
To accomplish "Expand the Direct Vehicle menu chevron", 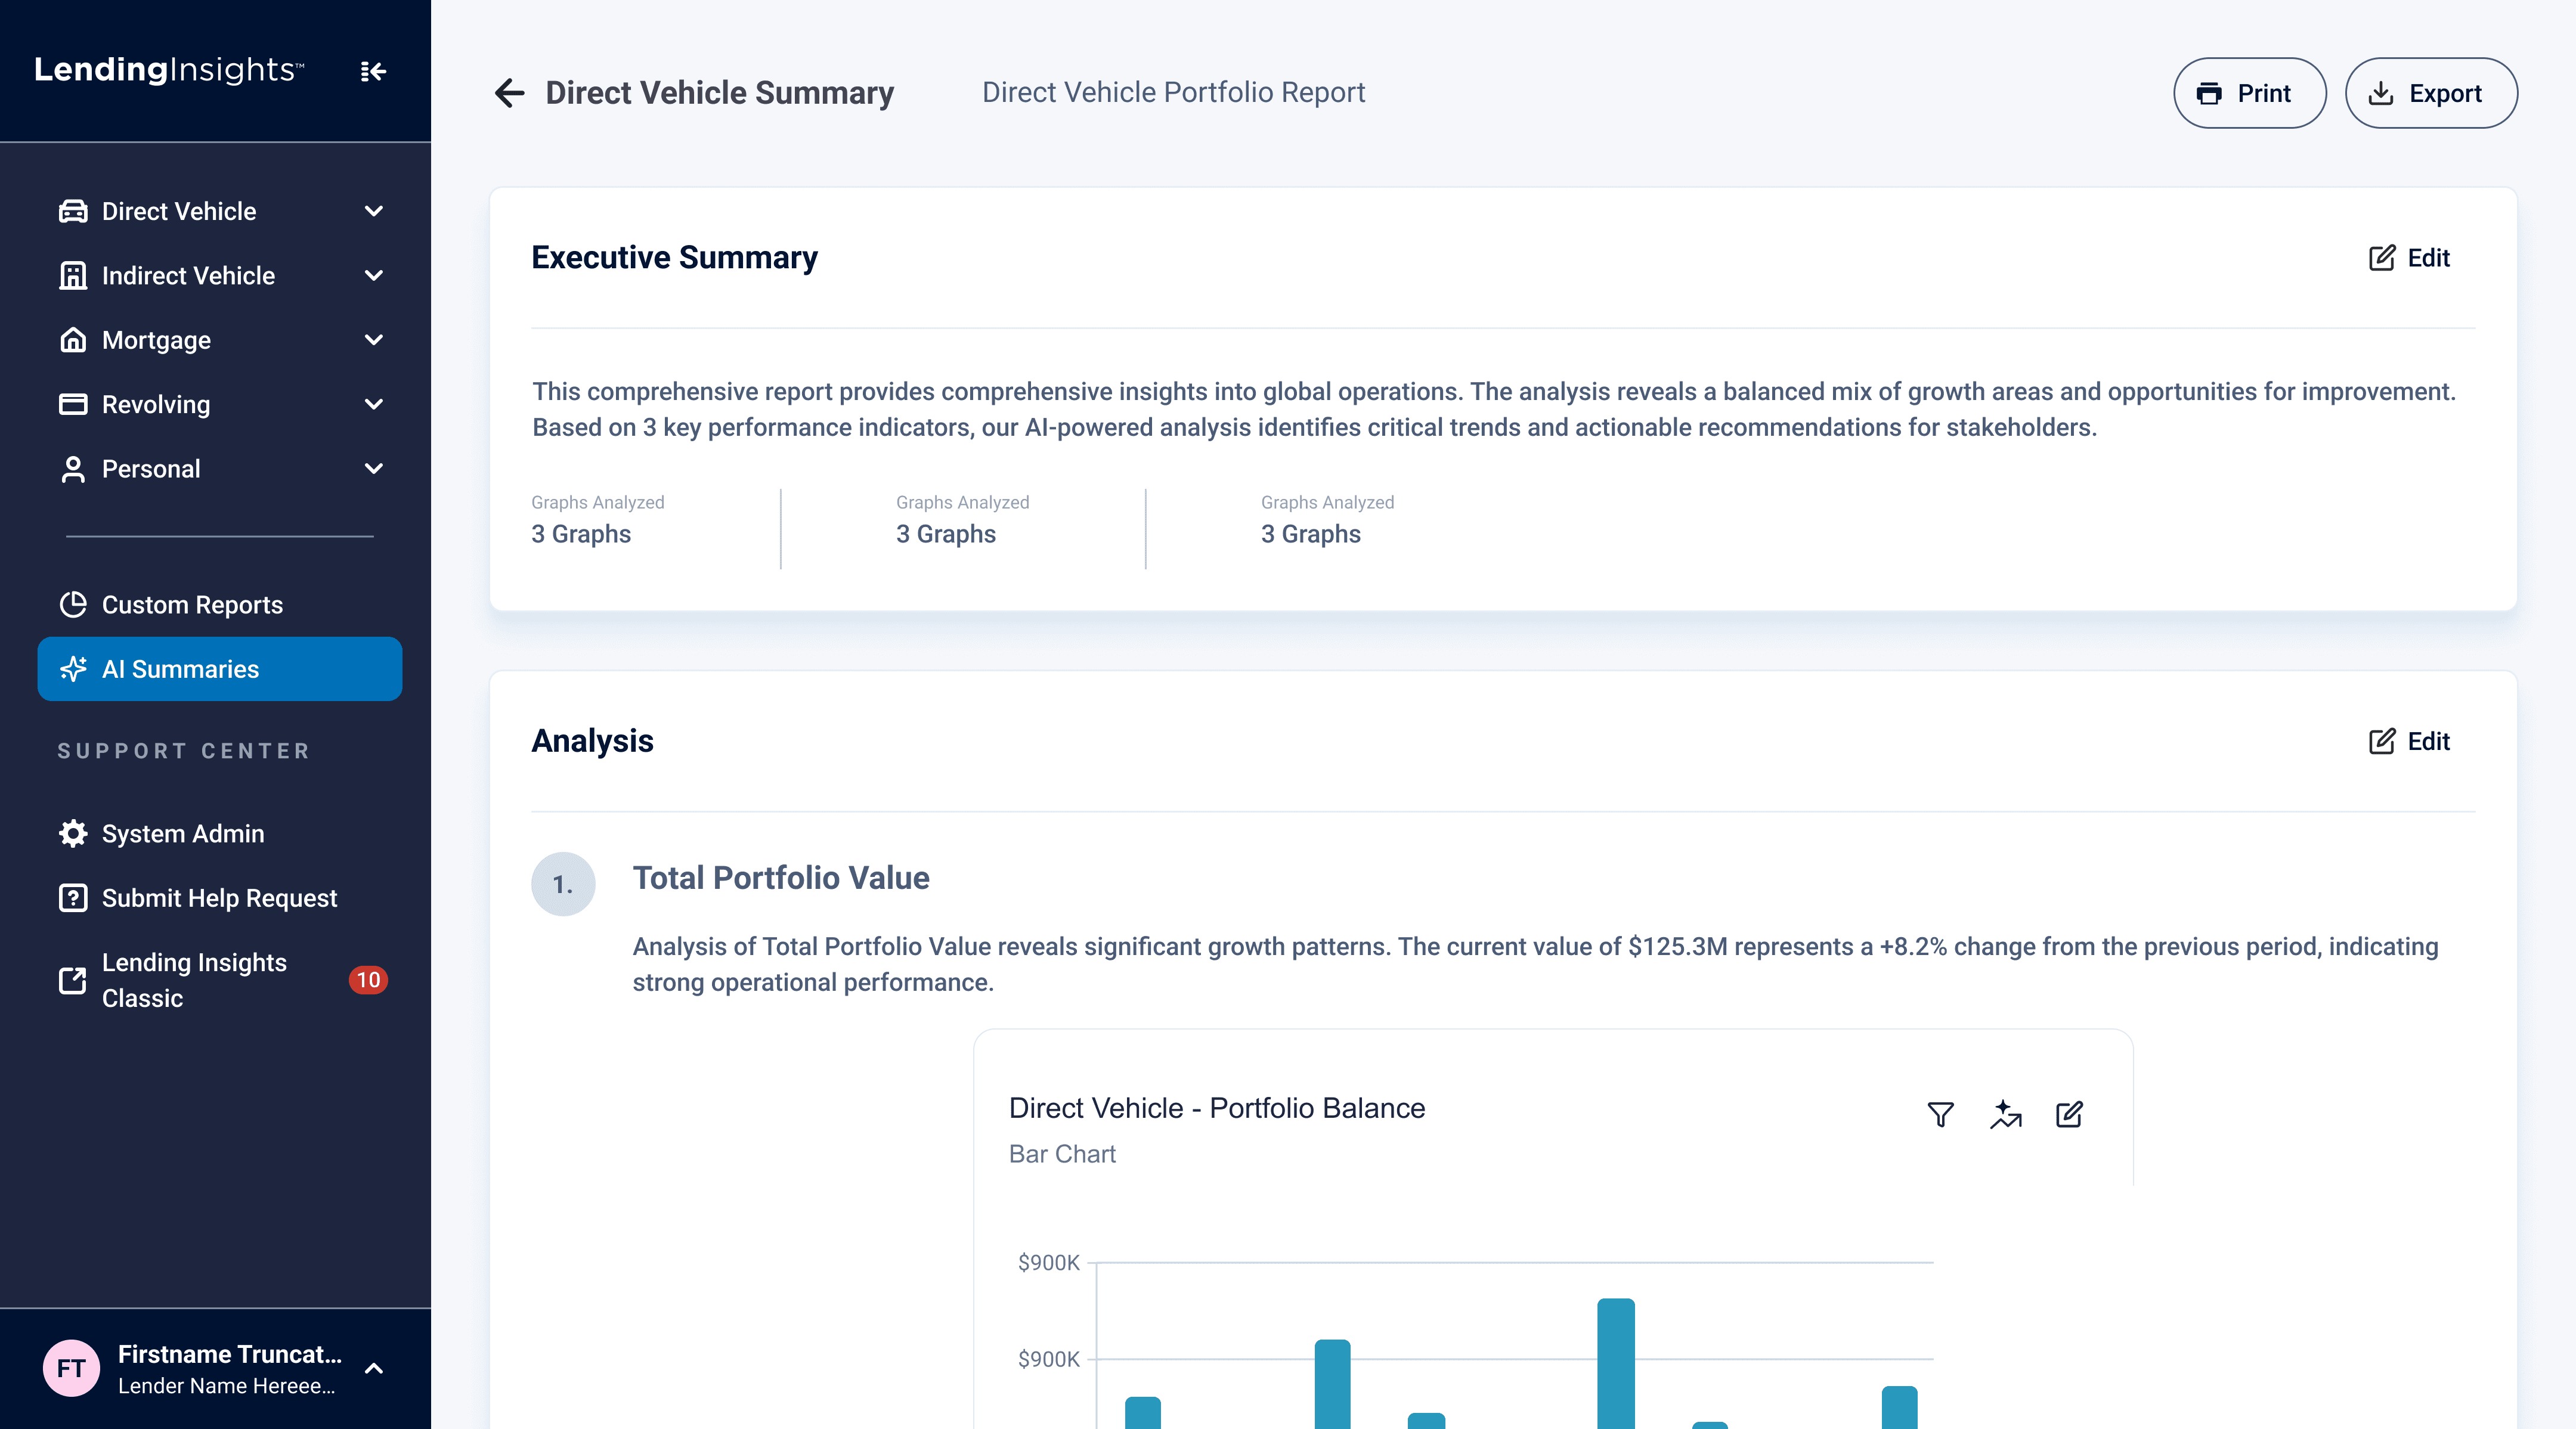I will (x=373, y=211).
